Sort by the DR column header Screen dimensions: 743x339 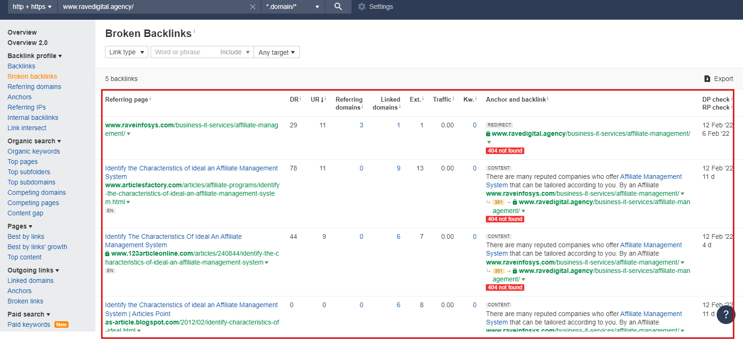[x=295, y=99]
